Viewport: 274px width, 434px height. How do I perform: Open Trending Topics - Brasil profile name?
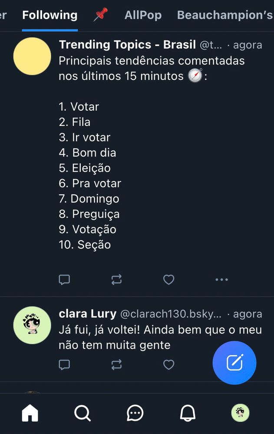[127, 45]
